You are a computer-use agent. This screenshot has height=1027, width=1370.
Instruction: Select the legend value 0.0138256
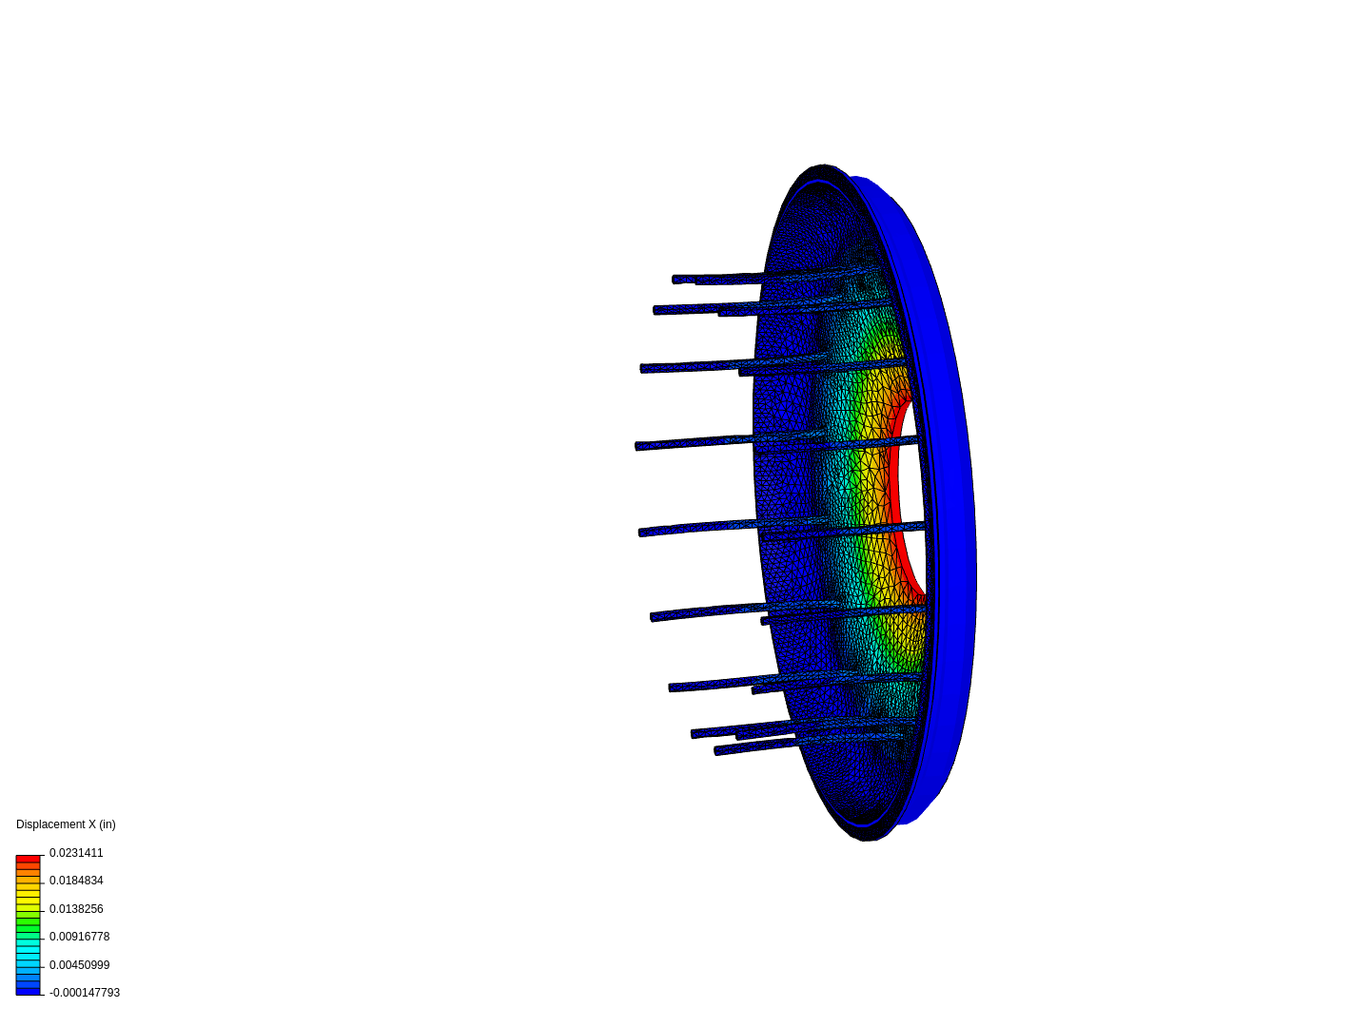[x=76, y=909]
